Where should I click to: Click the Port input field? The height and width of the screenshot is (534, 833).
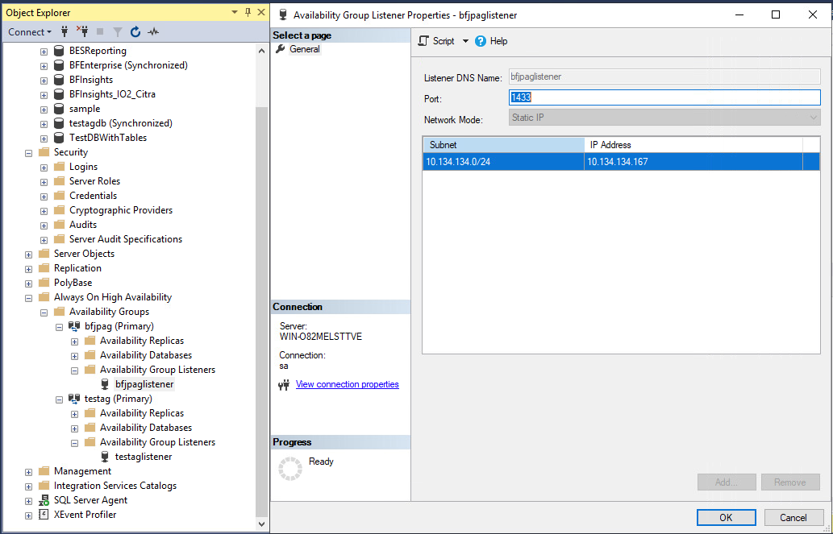coord(664,97)
